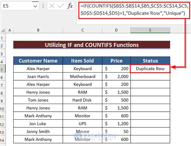Click the formula bar options dots handle
The image size is (191, 146).
[43, 6]
